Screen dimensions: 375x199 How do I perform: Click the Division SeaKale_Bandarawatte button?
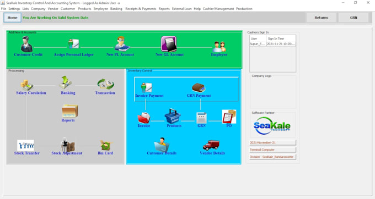coord(272,157)
